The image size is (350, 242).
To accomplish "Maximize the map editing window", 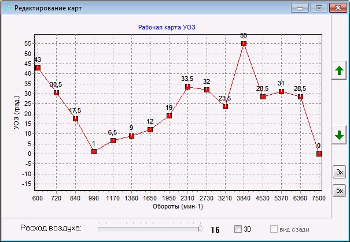I will pyautogui.click(x=319, y=8).
